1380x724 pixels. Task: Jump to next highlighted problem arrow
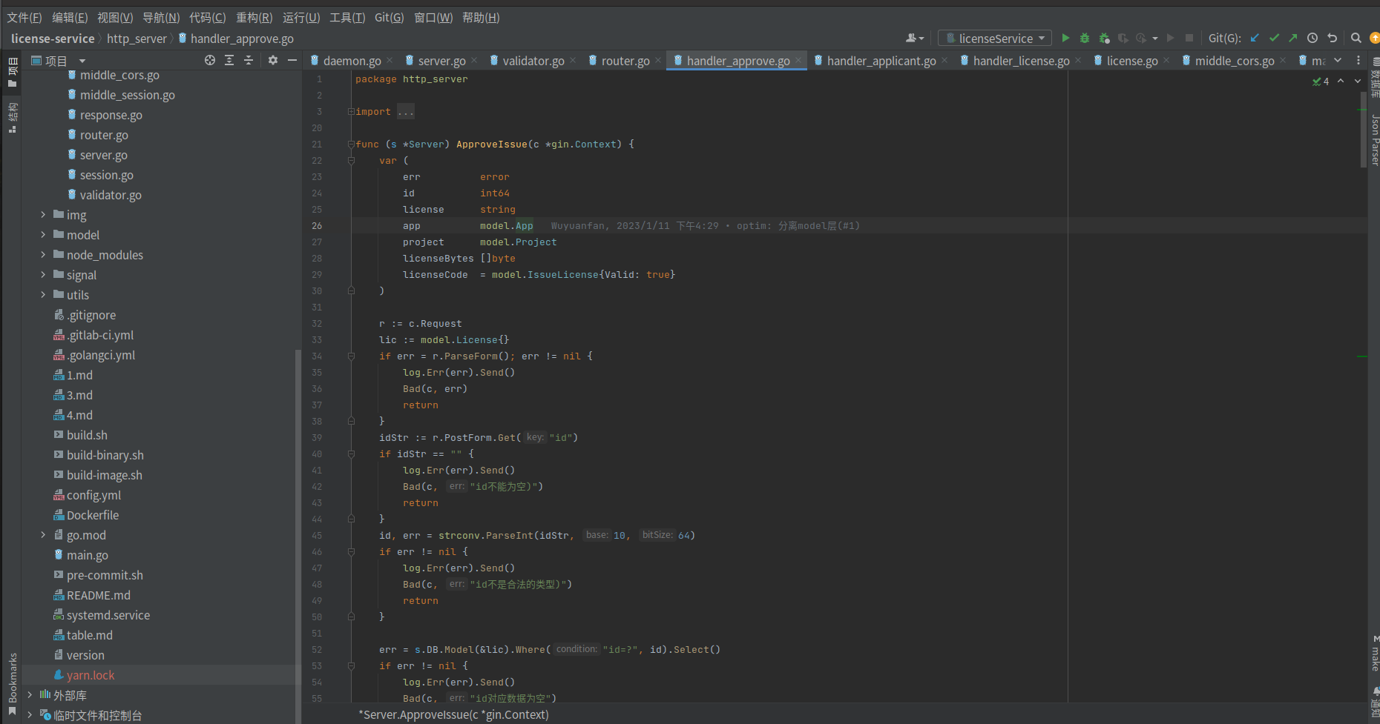point(1358,81)
